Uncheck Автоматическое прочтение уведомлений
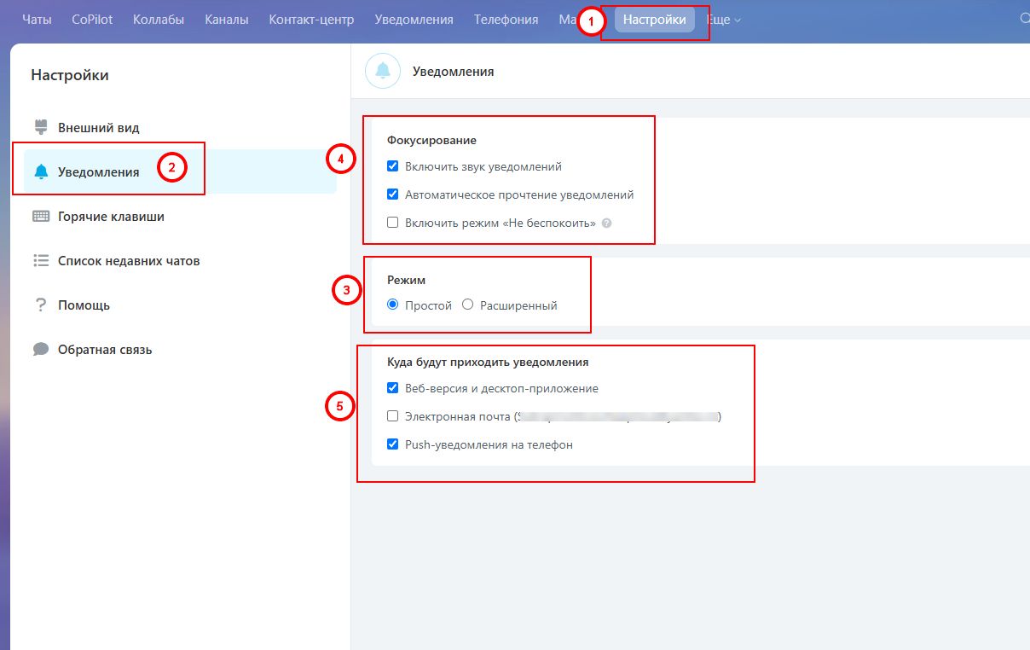1030x650 pixels. pyautogui.click(x=393, y=194)
